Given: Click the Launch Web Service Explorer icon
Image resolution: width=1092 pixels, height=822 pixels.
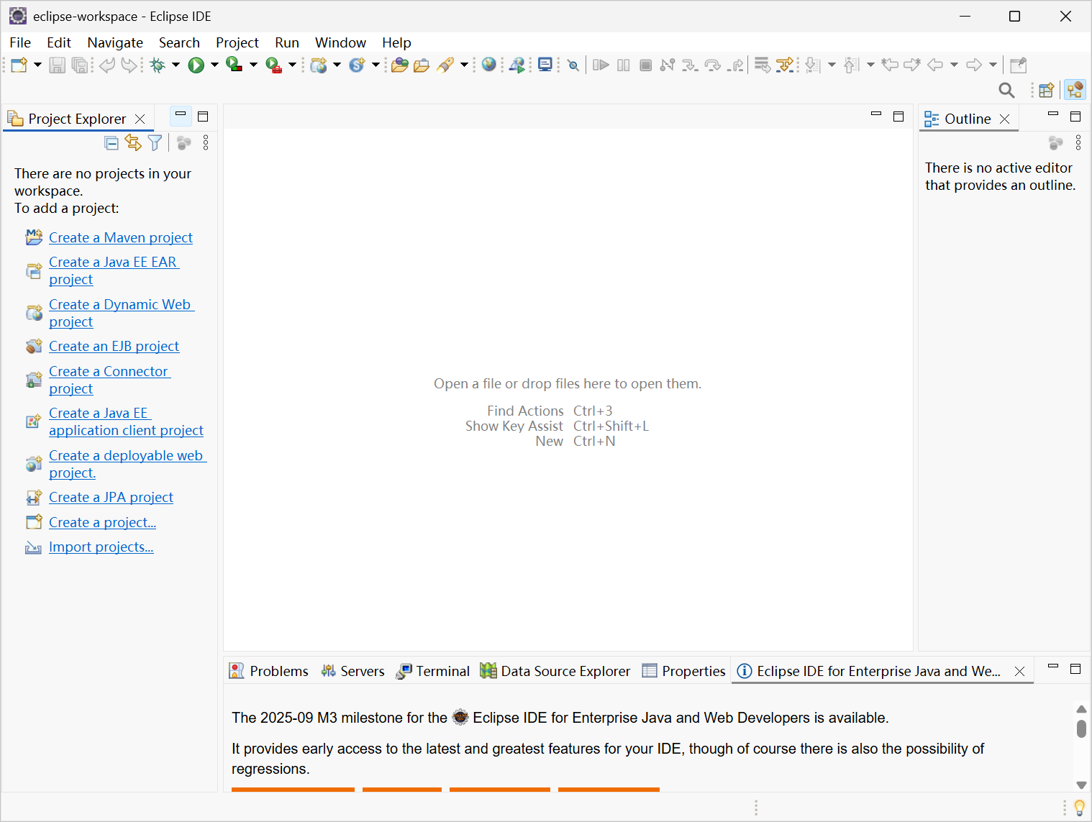Looking at the screenshot, I should pyautogui.click(x=517, y=65).
